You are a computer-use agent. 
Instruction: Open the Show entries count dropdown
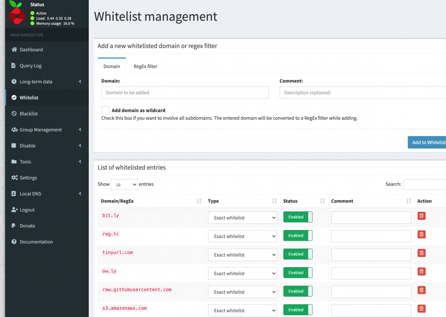tap(124, 185)
